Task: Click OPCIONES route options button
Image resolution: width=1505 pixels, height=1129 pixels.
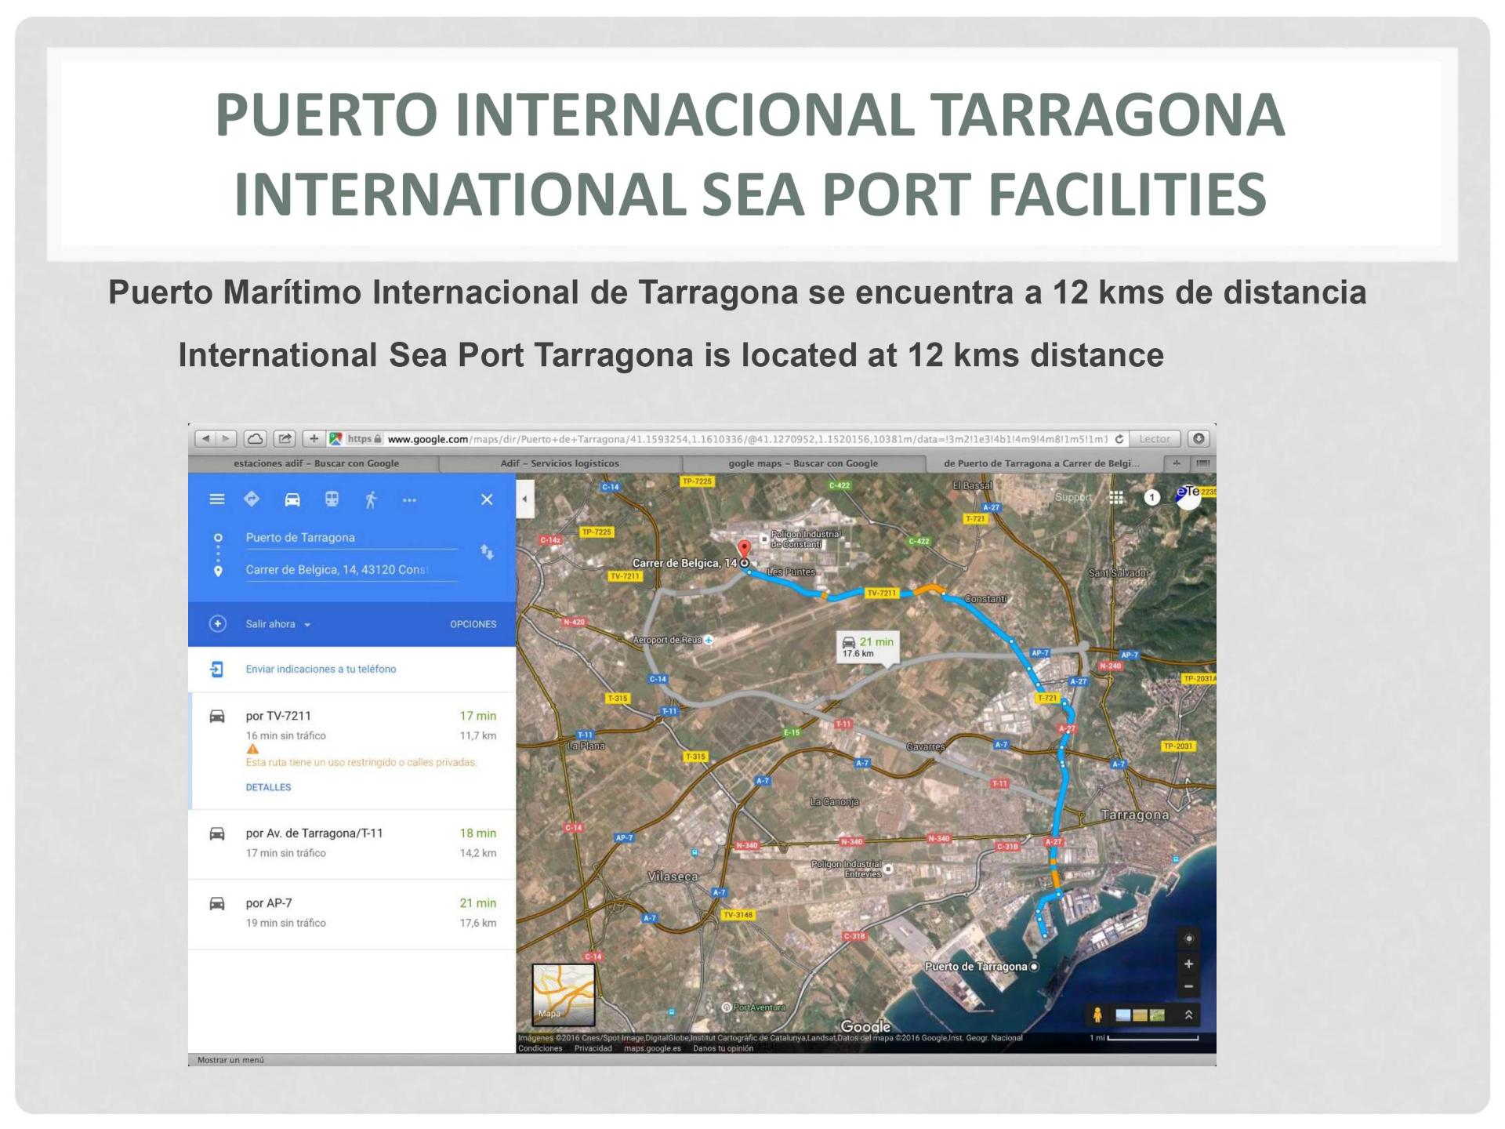Action: point(473,624)
